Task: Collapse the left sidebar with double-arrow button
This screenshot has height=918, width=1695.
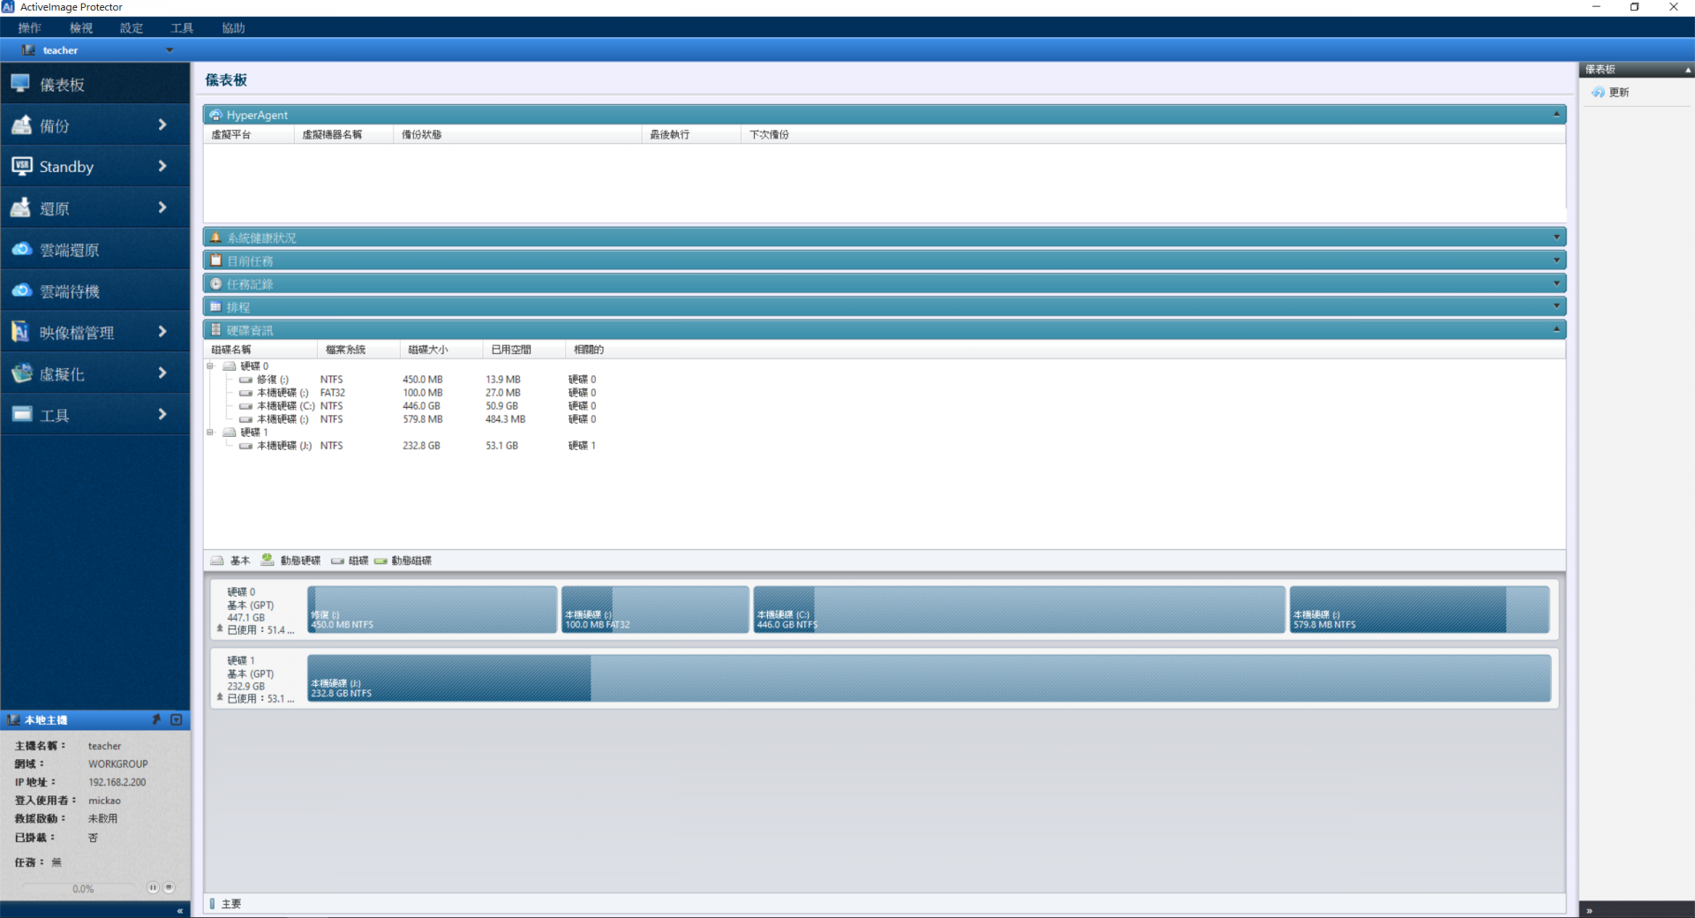Action: point(179,911)
